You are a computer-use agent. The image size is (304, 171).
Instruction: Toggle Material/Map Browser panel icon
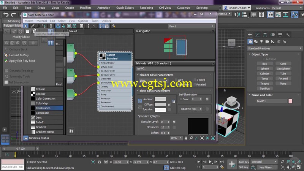click(101, 26)
